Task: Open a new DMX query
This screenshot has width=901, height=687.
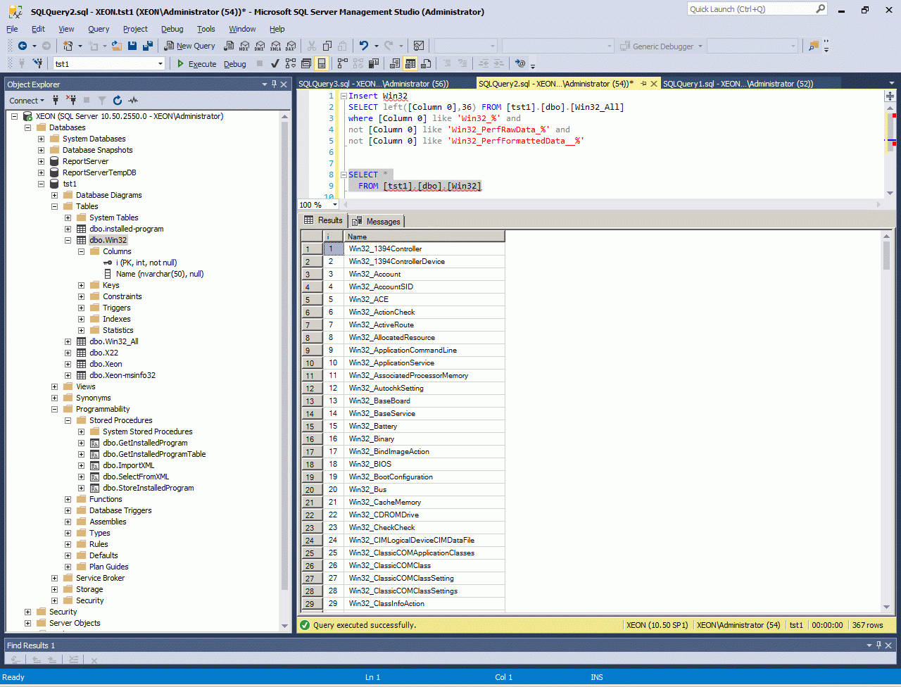Action: (x=260, y=46)
